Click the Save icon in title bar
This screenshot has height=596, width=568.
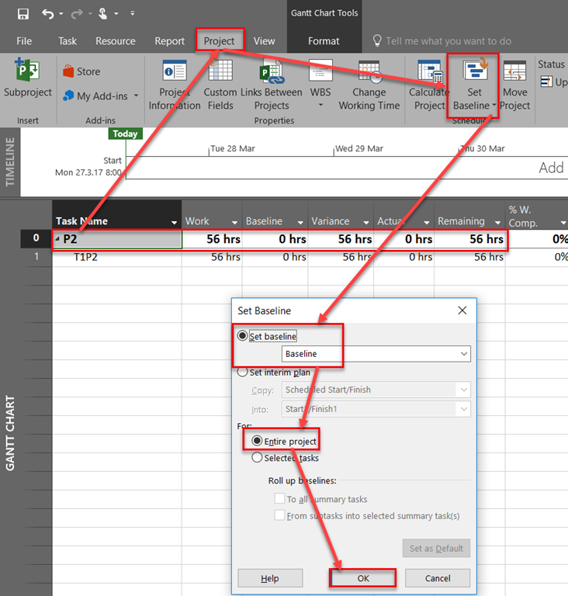[23, 13]
